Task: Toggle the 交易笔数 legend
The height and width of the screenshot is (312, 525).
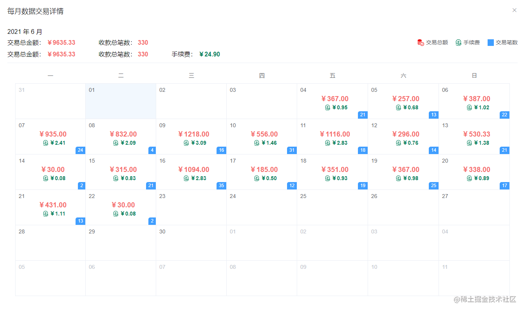Action: [x=502, y=42]
